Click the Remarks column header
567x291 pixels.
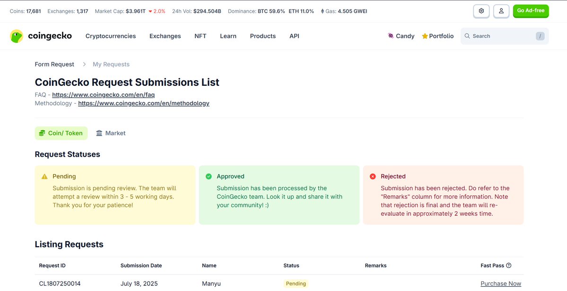point(375,266)
